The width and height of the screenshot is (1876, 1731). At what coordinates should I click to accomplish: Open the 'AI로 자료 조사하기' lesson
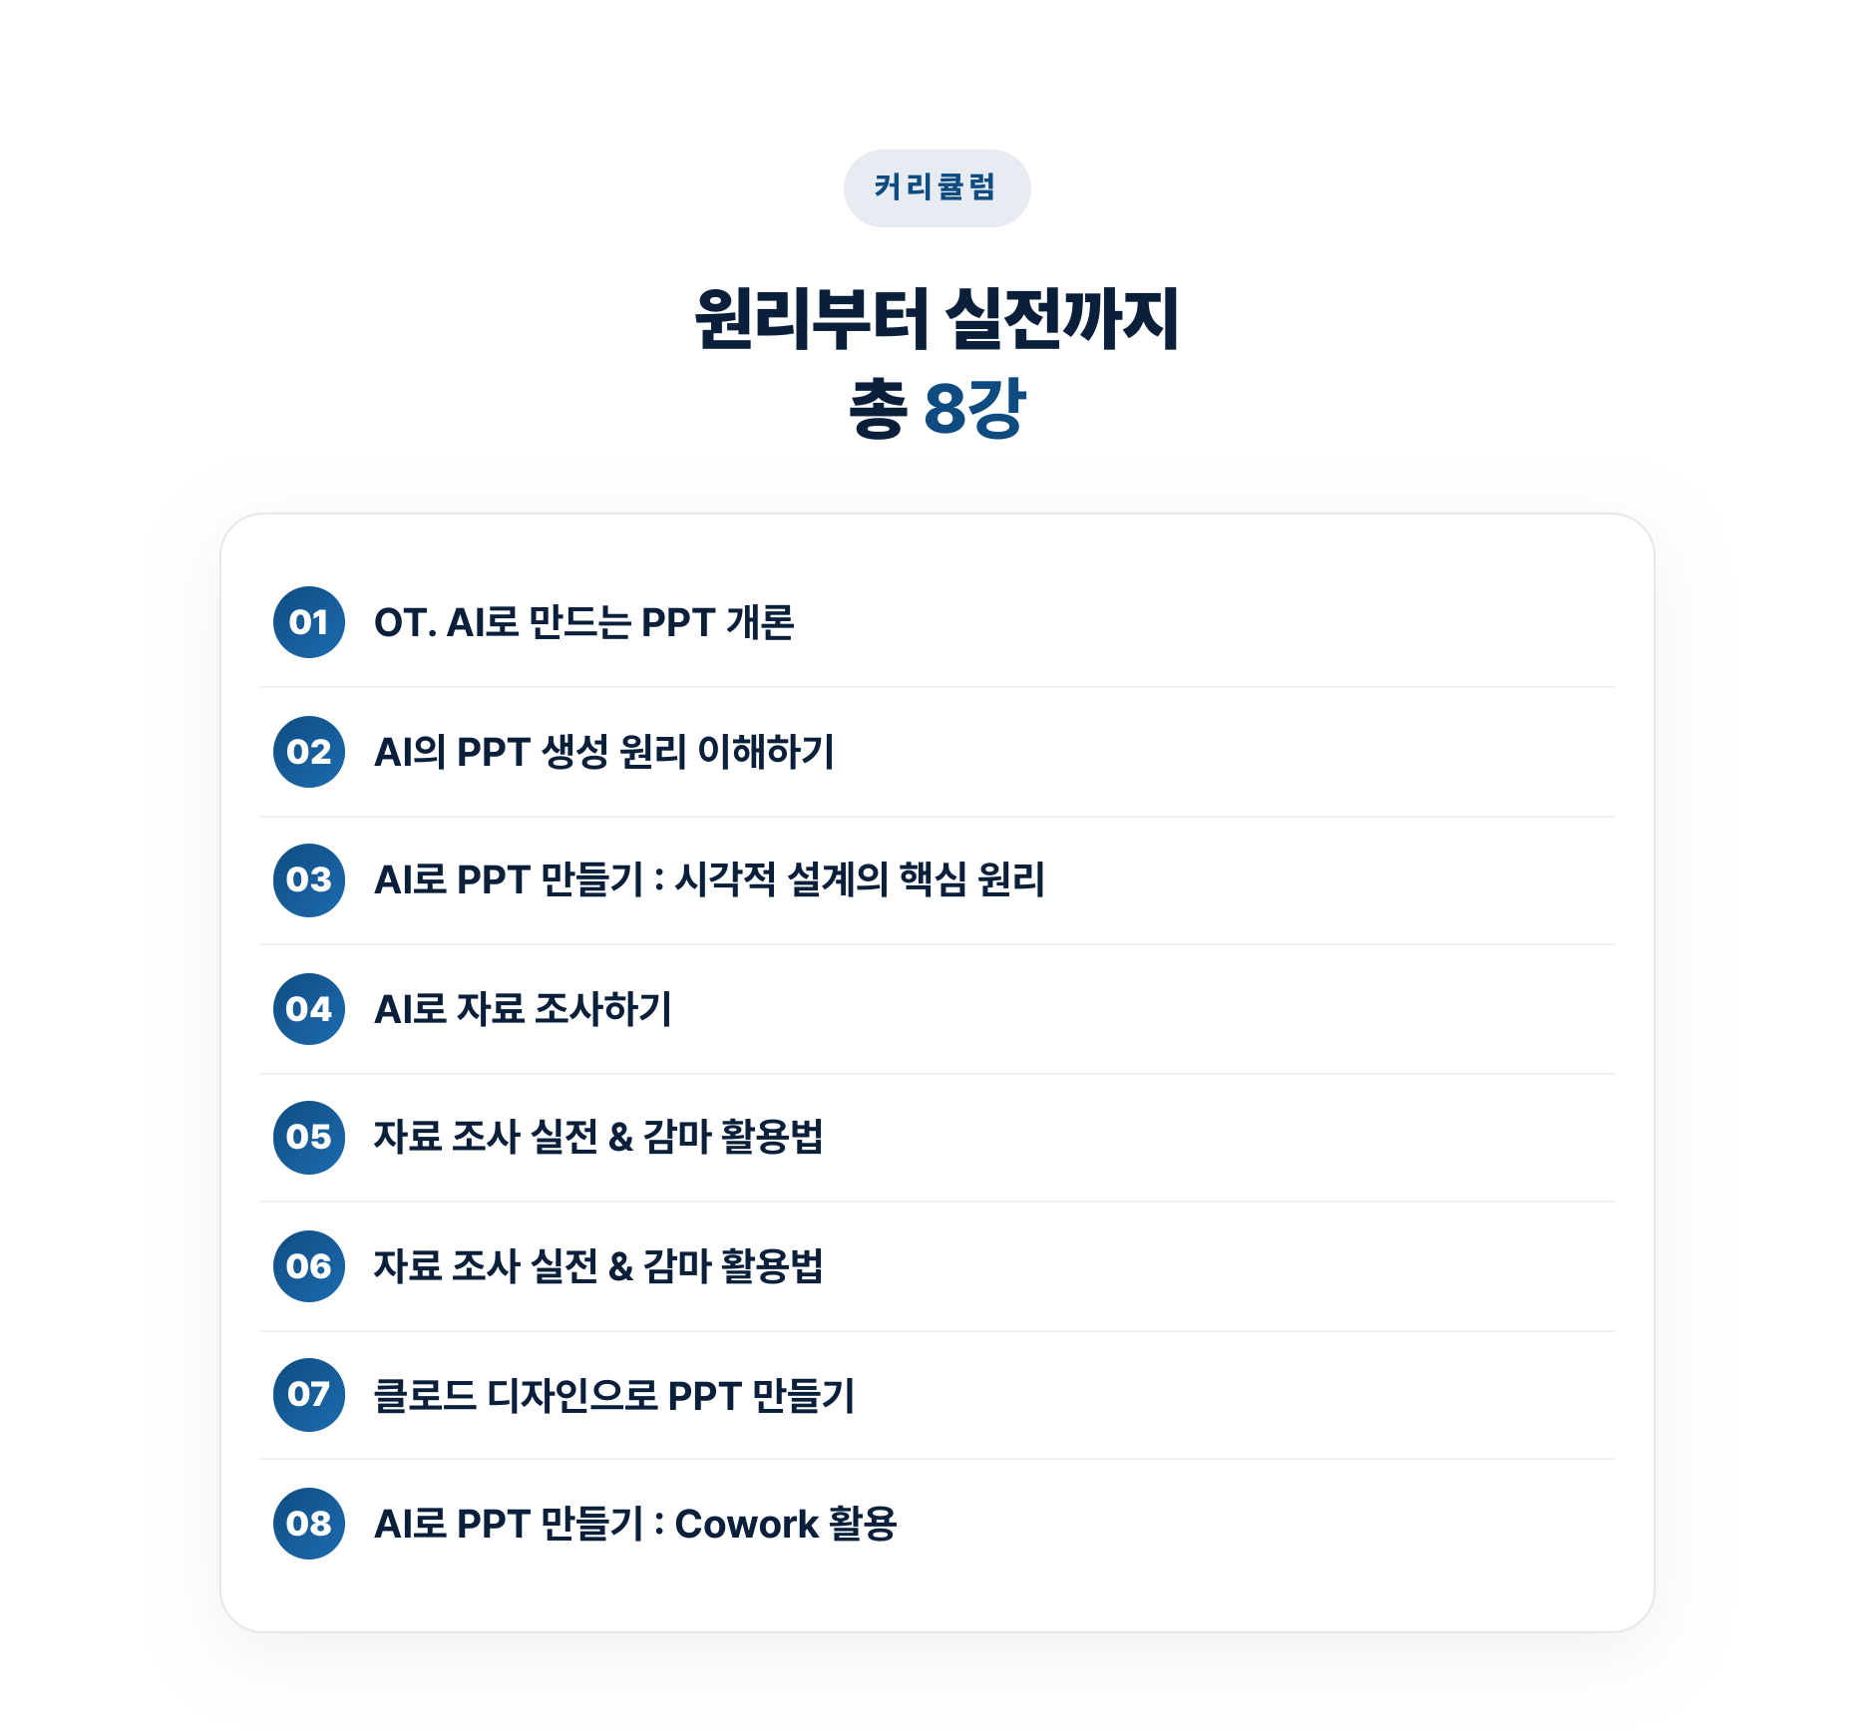pyautogui.click(x=523, y=1009)
